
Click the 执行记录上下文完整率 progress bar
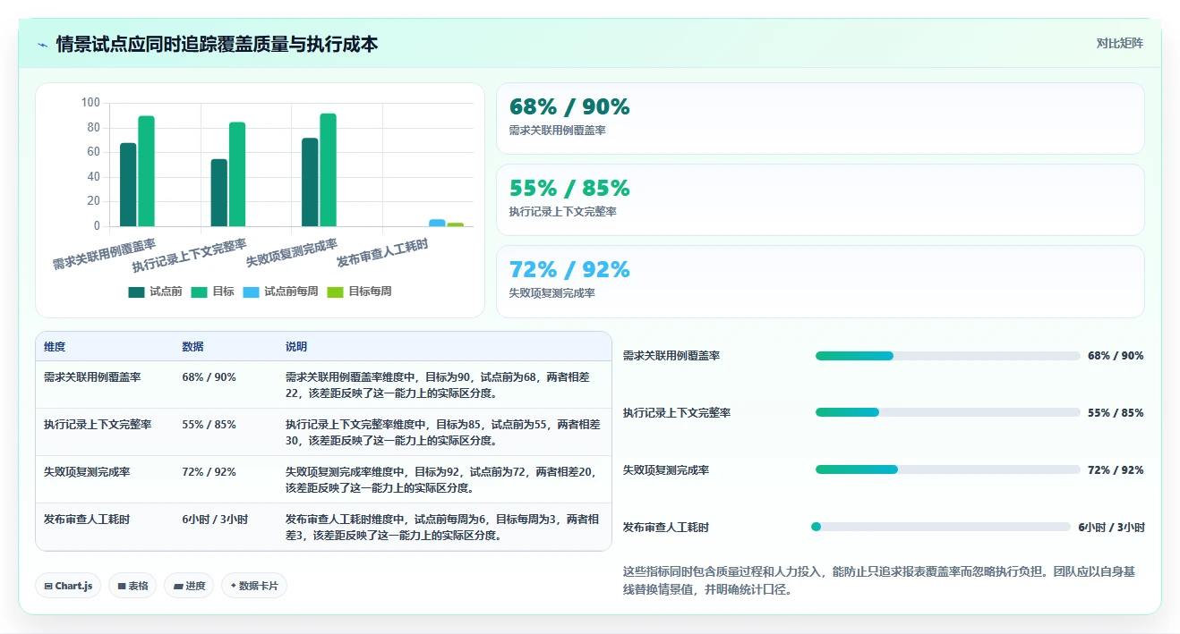click(x=947, y=413)
